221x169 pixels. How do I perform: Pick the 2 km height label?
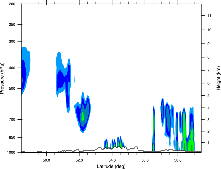coord(209,131)
